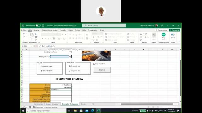Screen dimensions: 202x113
Task: Open the Name Box dropdown arrow
Action: point(32,46)
